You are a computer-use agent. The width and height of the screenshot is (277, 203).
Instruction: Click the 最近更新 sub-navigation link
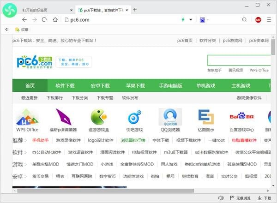(x=30, y=98)
